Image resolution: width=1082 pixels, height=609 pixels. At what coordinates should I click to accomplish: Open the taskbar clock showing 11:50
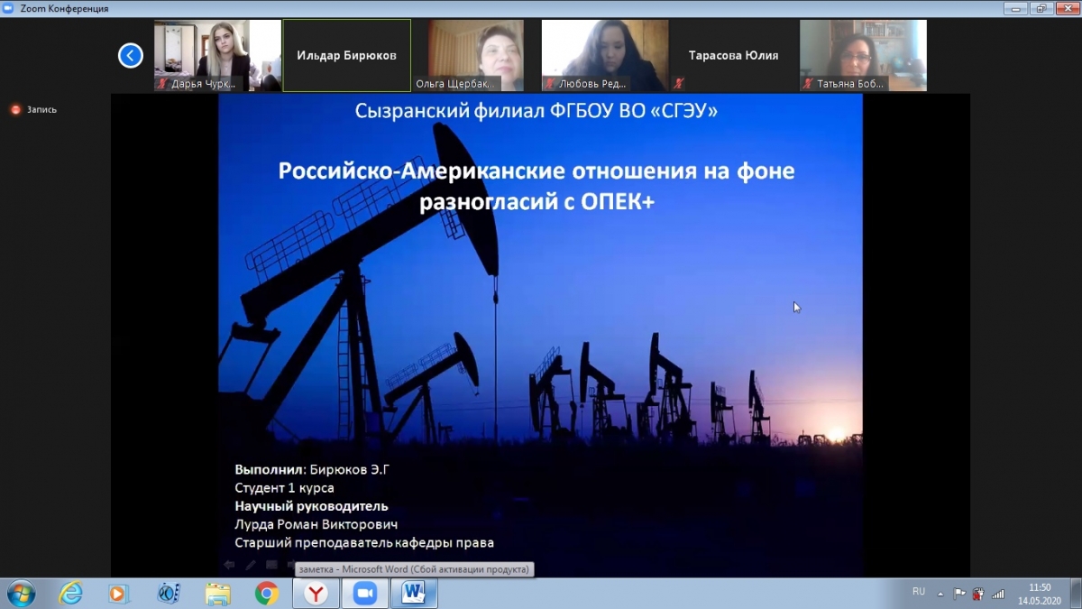pyautogui.click(x=1040, y=594)
